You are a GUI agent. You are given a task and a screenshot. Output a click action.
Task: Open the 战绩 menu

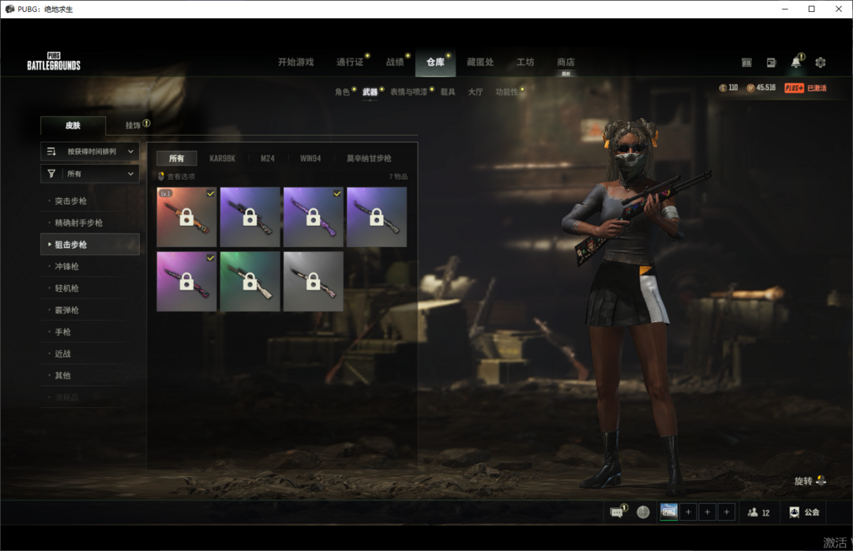point(395,62)
